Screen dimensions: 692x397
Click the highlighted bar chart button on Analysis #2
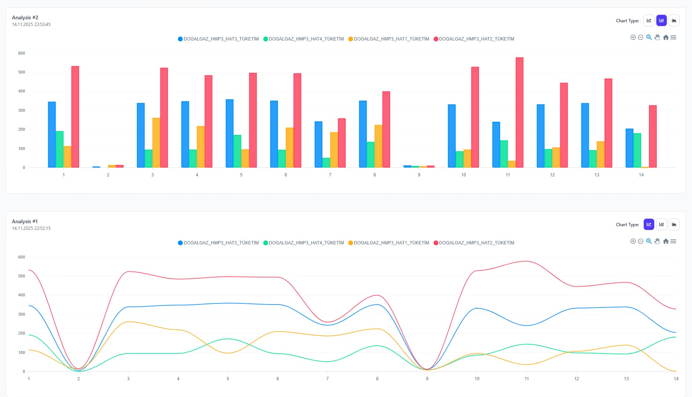click(661, 20)
